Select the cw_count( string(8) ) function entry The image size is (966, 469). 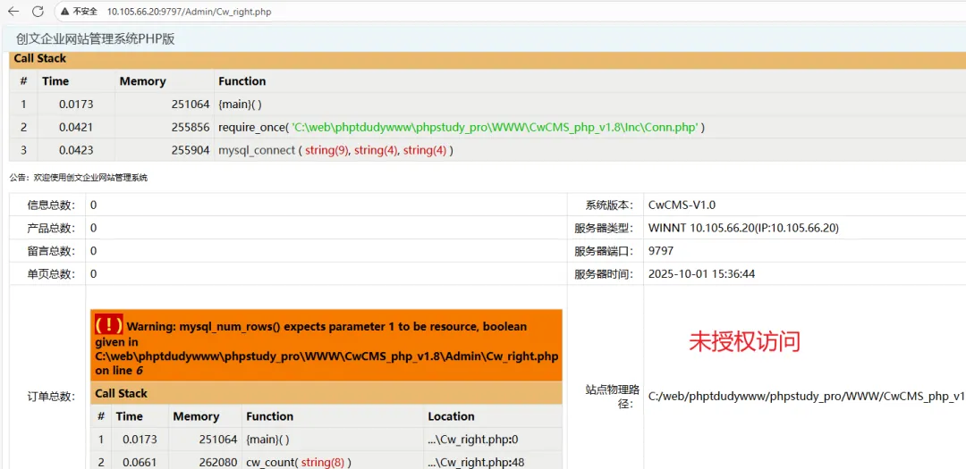pyautogui.click(x=299, y=462)
